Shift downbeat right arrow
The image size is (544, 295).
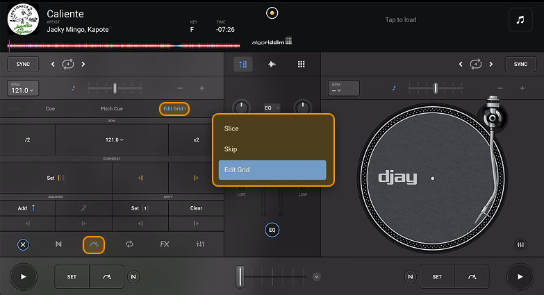197,178
